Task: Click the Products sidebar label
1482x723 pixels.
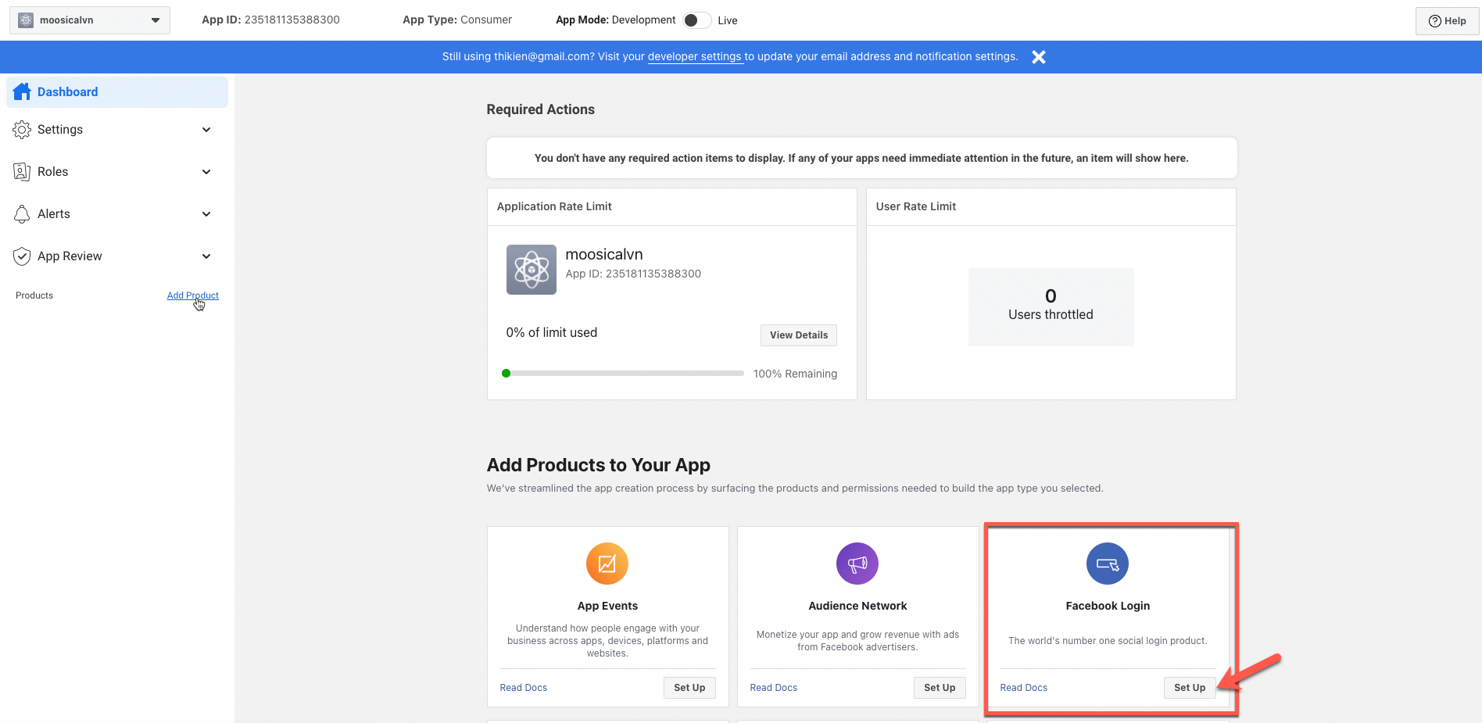Action: tap(34, 295)
